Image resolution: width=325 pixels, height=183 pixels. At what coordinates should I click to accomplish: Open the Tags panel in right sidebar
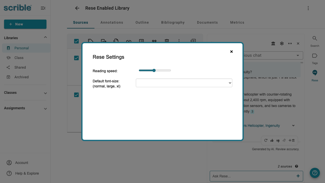pos(315,57)
